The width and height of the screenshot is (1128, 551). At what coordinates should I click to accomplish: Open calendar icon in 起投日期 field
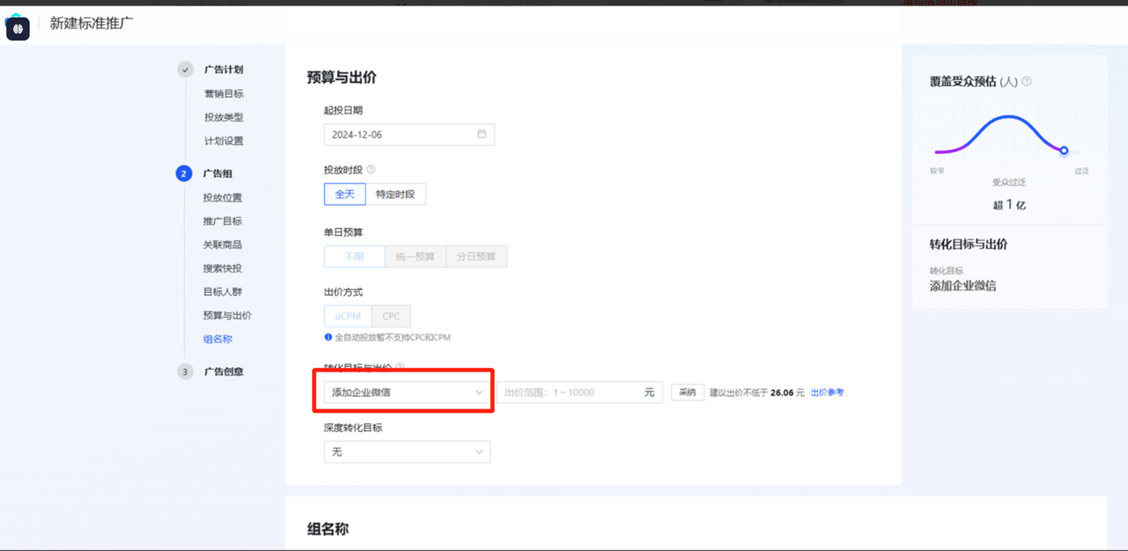[x=481, y=135]
